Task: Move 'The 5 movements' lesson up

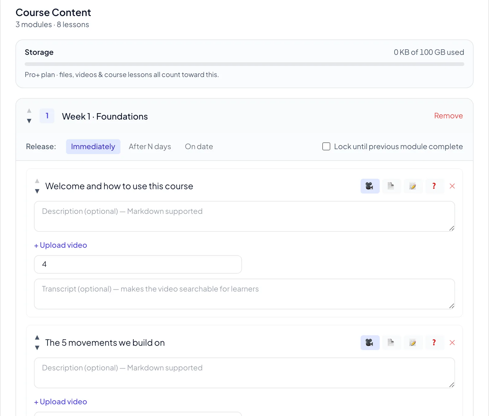Action: [x=37, y=337]
